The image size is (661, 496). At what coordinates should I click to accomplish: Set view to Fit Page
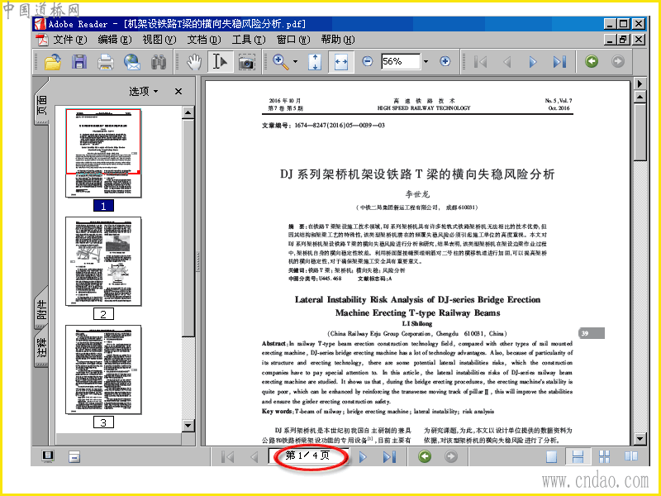click(x=315, y=62)
